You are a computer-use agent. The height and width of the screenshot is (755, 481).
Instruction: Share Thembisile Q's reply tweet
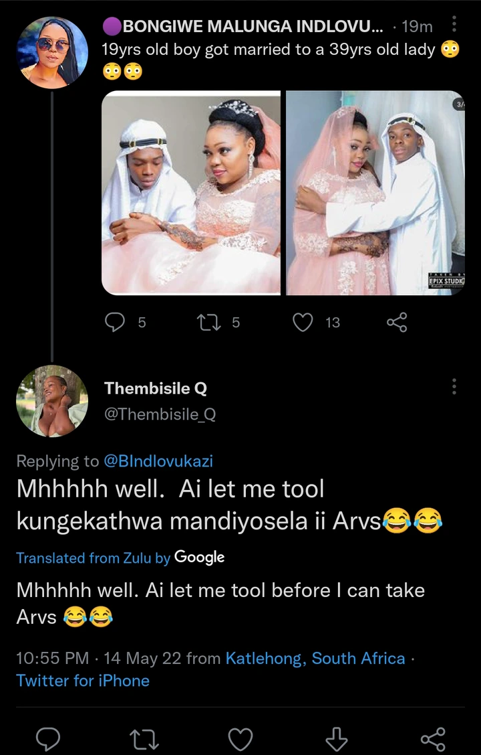pyautogui.click(x=432, y=739)
